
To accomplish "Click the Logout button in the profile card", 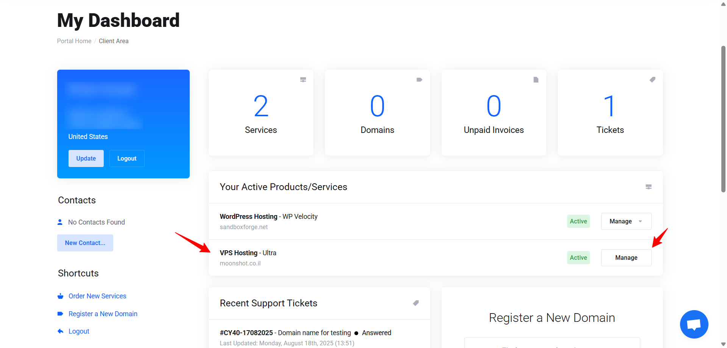I will [127, 158].
